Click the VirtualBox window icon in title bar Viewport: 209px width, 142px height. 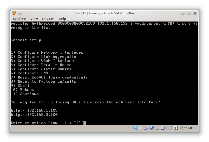point(14,13)
